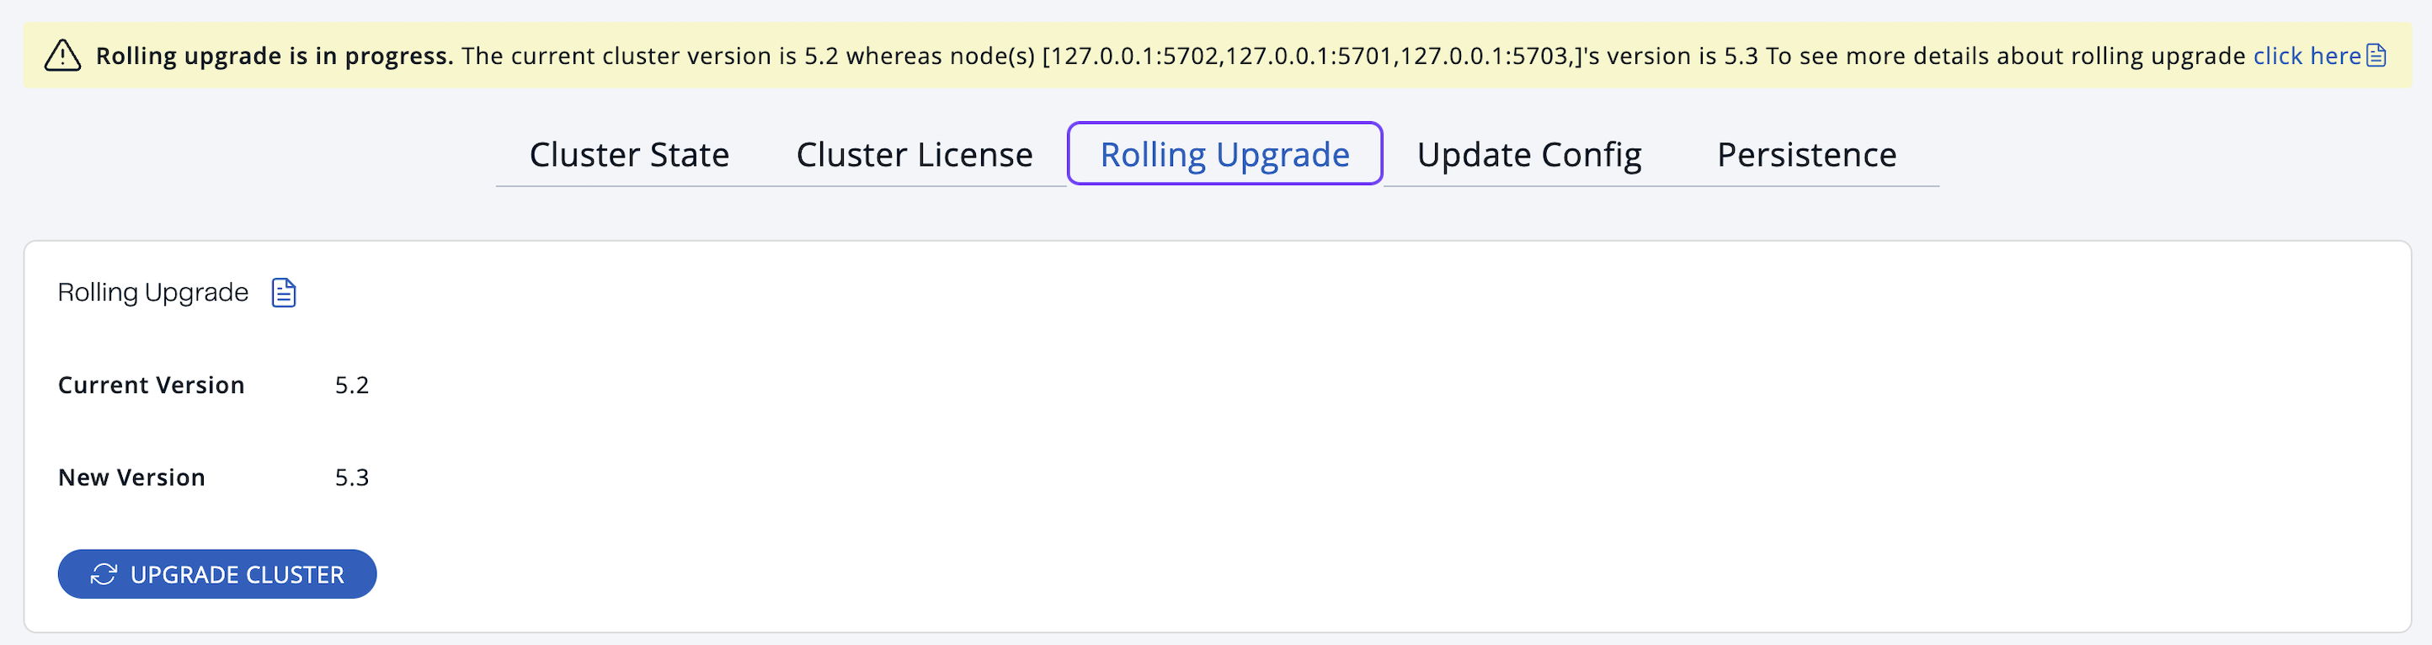Go to the Update Config tab
The height and width of the screenshot is (645, 2432).
point(1529,154)
